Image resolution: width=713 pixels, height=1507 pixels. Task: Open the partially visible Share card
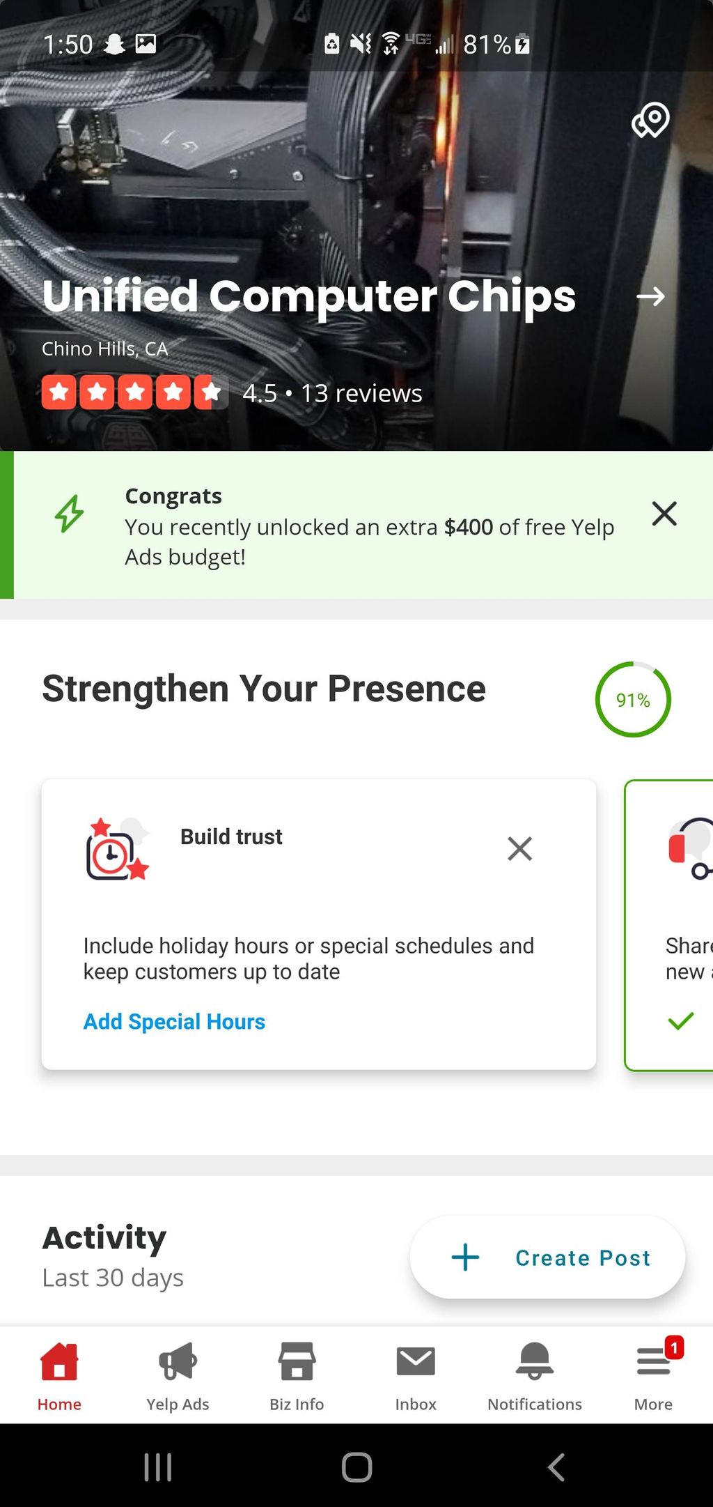[x=669, y=925]
